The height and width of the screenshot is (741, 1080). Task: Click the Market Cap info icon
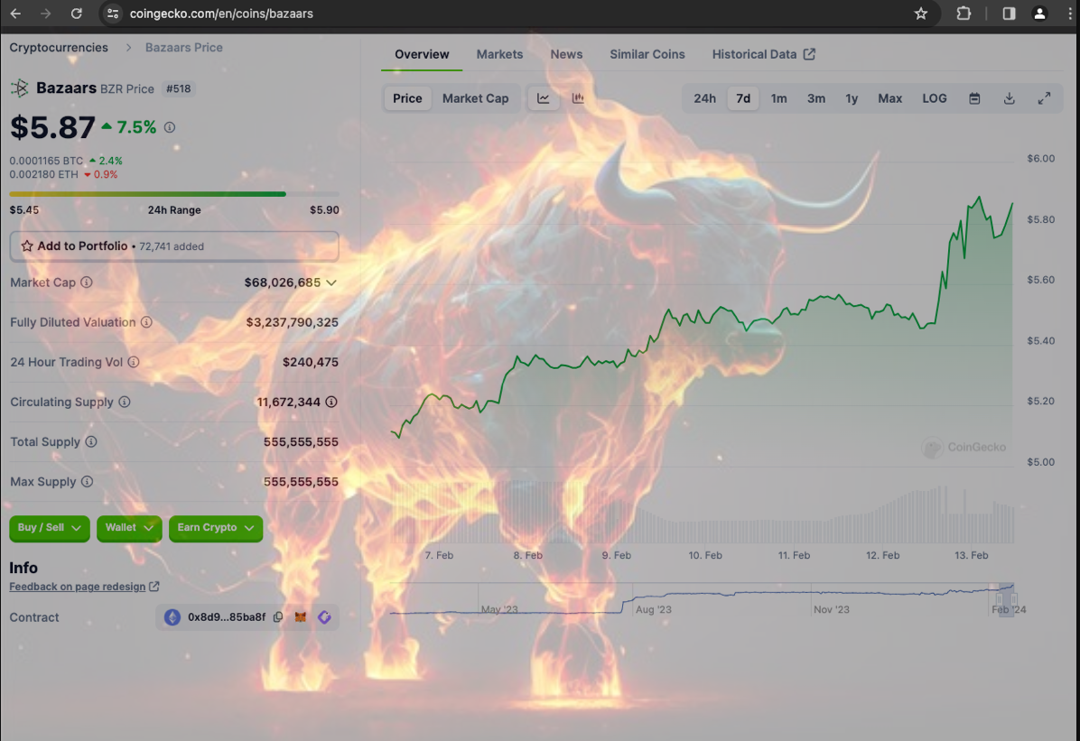[86, 282]
